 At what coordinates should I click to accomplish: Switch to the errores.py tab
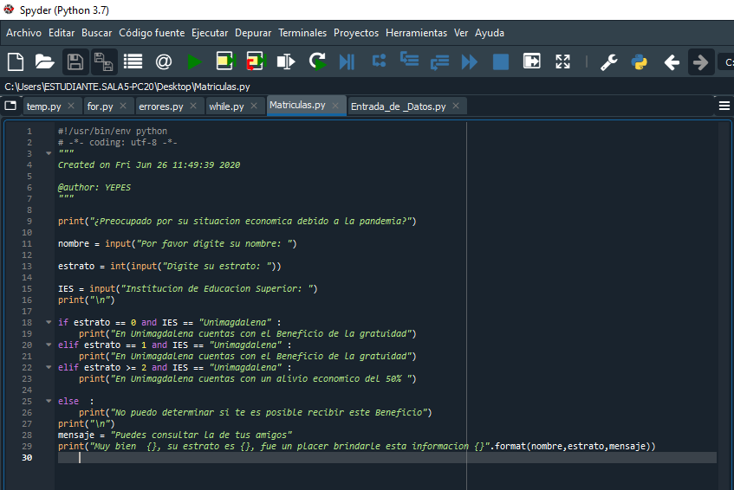161,106
